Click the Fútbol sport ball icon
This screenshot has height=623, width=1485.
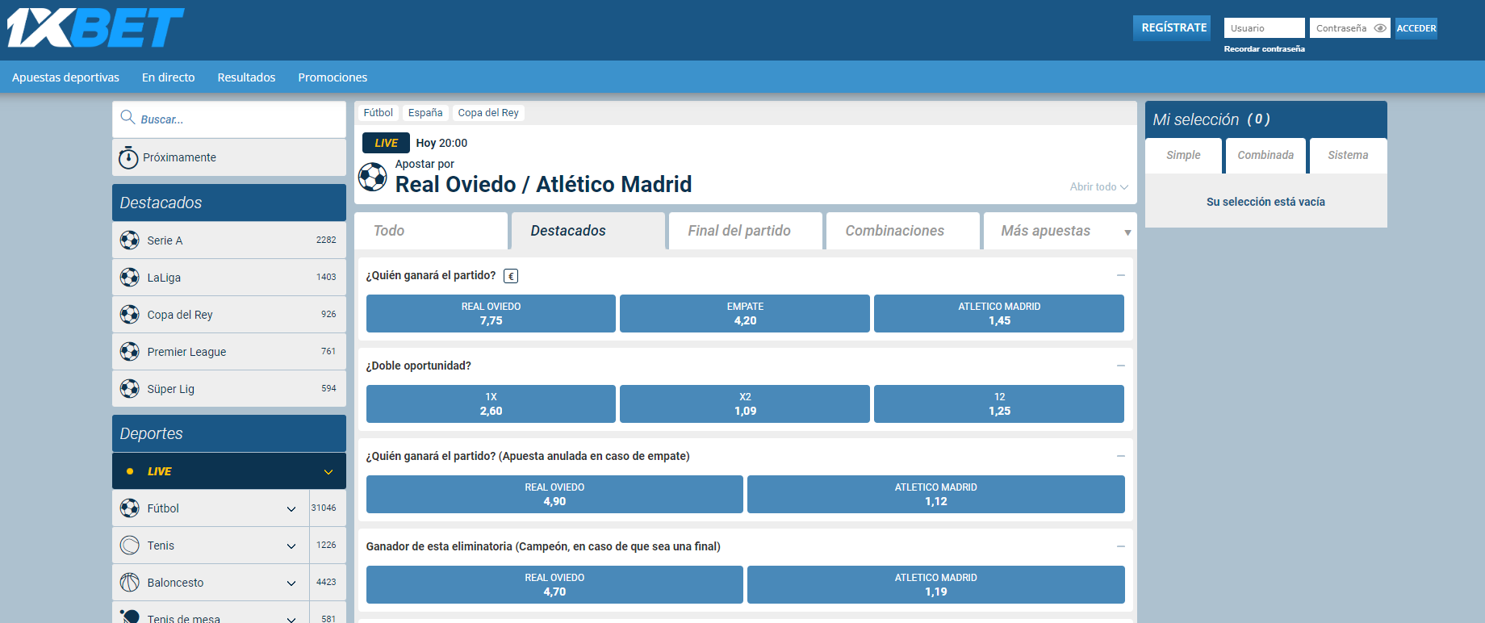pyautogui.click(x=130, y=508)
